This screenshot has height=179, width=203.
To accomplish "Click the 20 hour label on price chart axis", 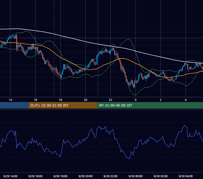I will [85, 100].
